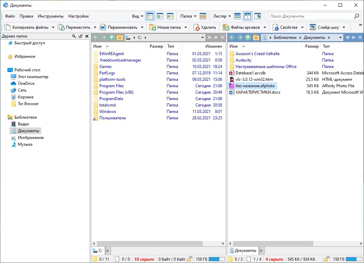
Task: Open the Инструменты menu
Action: [x=51, y=16]
